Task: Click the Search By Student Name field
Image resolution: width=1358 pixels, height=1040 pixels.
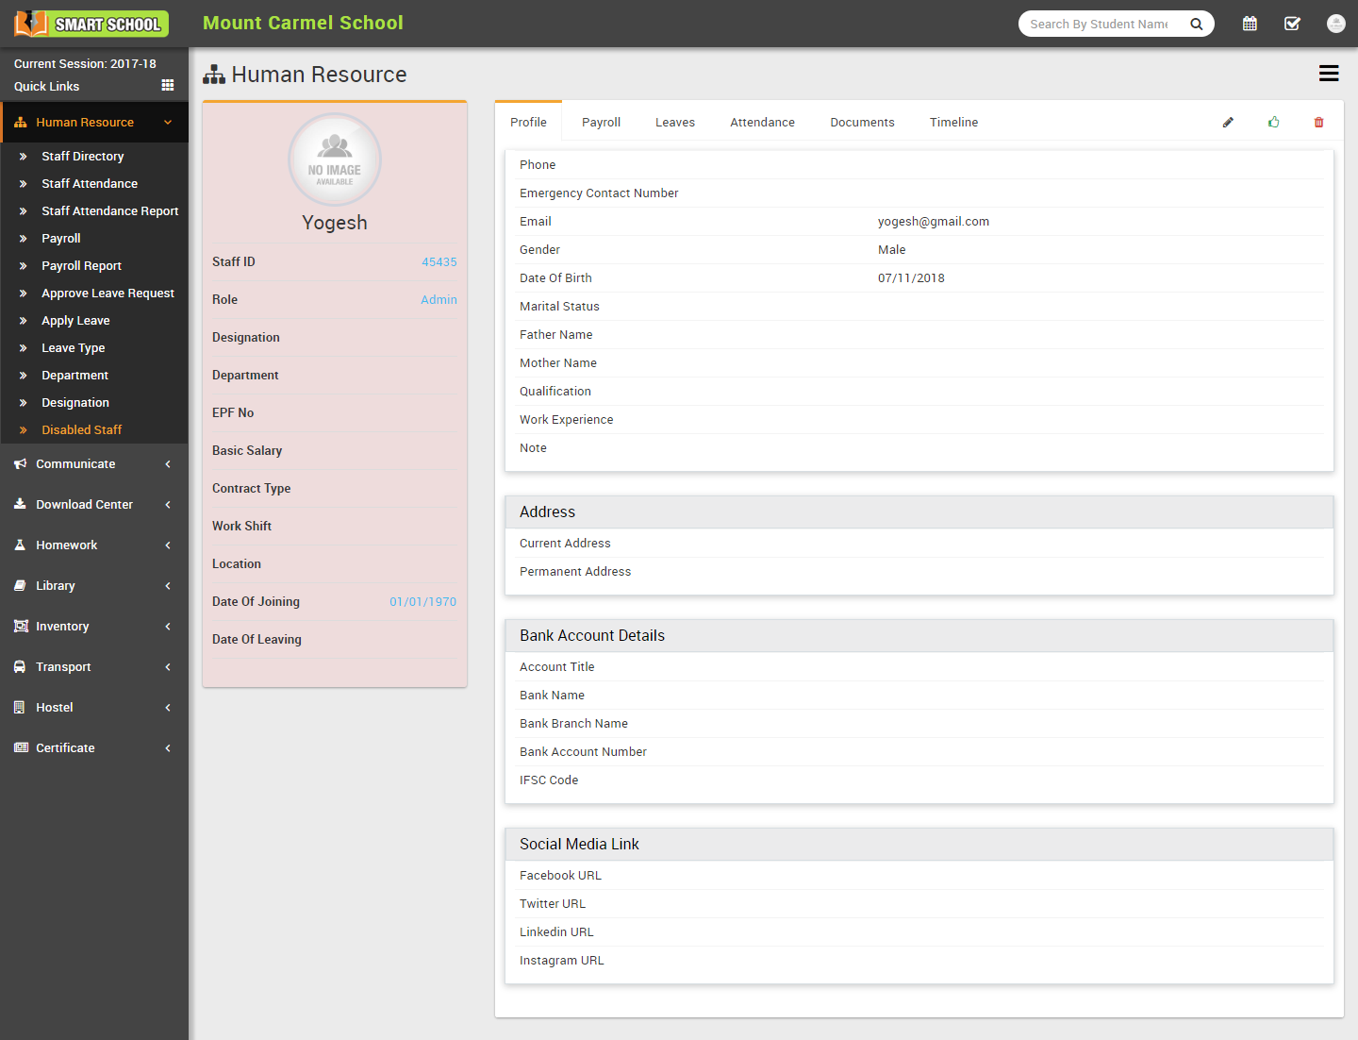Action: pyautogui.click(x=1099, y=24)
